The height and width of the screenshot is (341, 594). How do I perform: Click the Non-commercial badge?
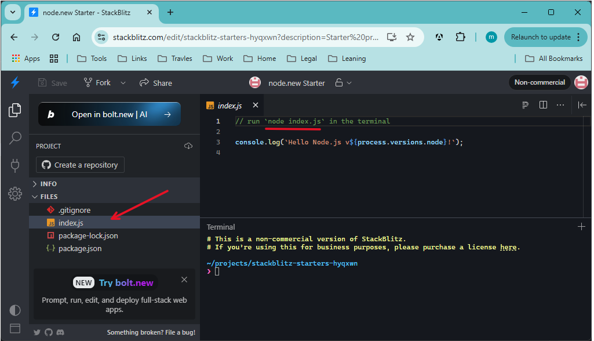click(x=540, y=82)
